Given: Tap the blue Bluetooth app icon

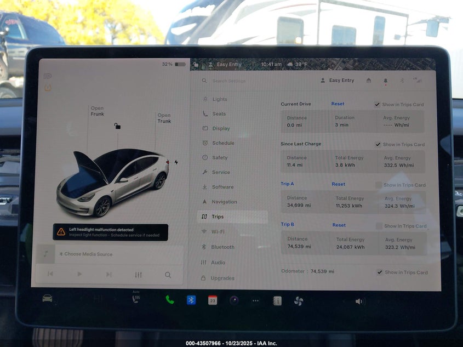Looking at the screenshot, I should pos(191,300).
